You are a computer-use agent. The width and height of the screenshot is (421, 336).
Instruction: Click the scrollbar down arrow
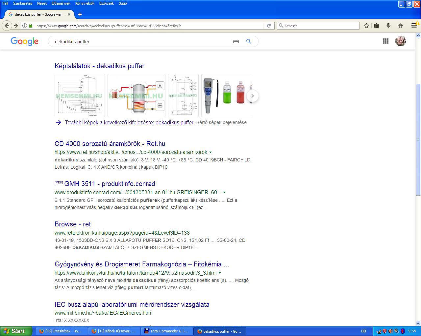point(418,323)
